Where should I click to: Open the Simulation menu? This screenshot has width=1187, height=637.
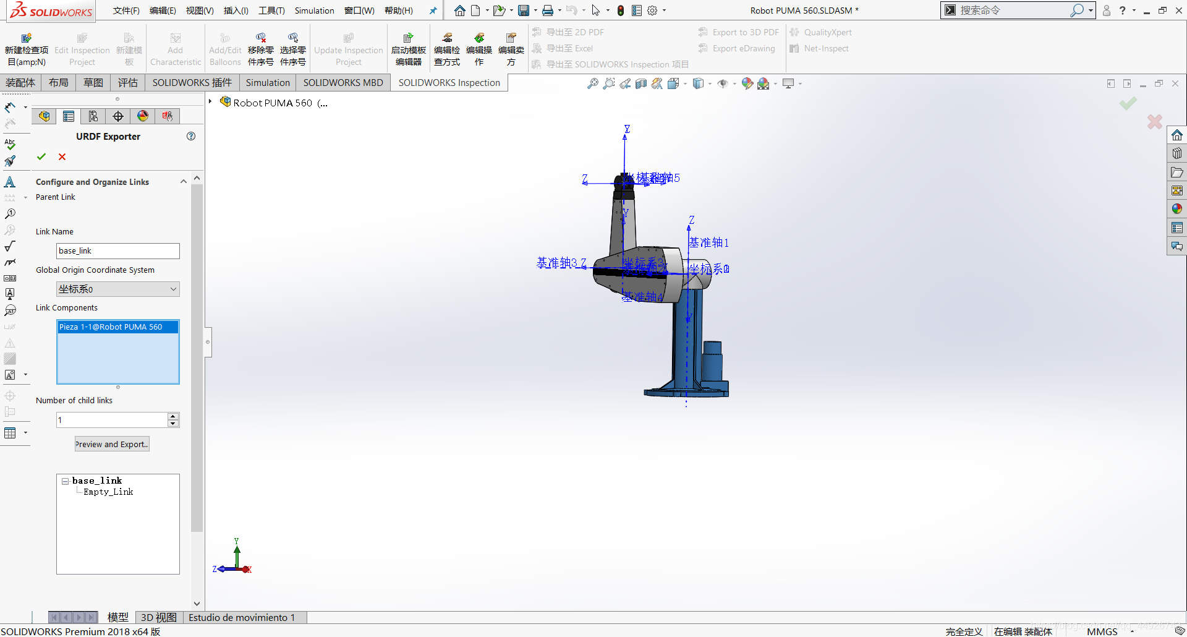314,11
